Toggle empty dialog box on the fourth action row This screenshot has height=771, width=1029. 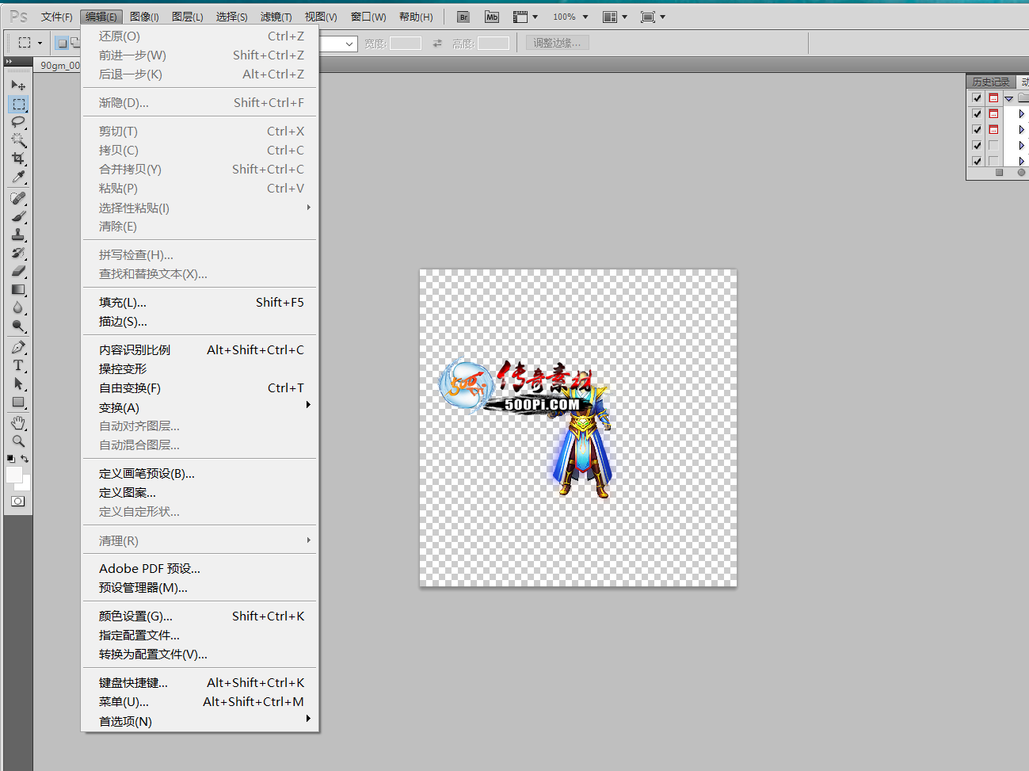tap(993, 146)
